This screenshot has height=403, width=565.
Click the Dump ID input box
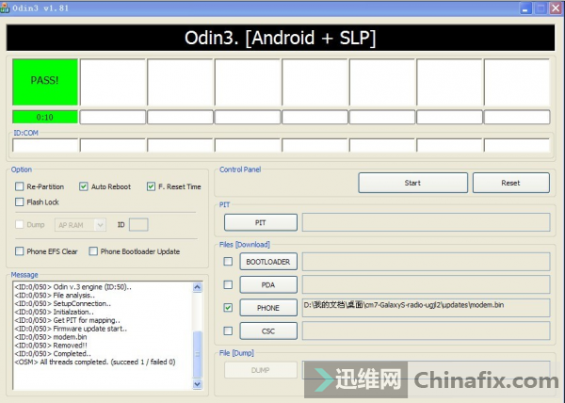coord(138,225)
